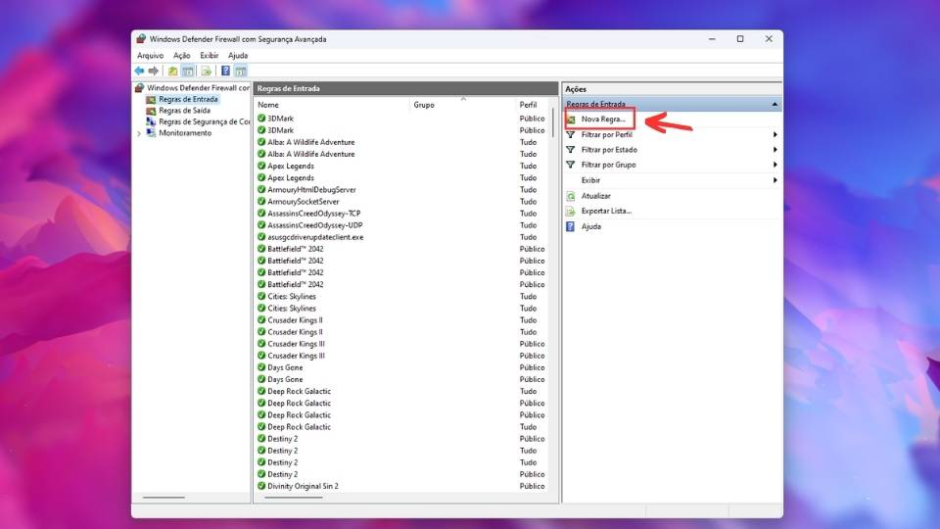The height and width of the screenshot is (529, 940).
Task: Click the Exportar Lista icon in Ações
Action: (571, 212)
